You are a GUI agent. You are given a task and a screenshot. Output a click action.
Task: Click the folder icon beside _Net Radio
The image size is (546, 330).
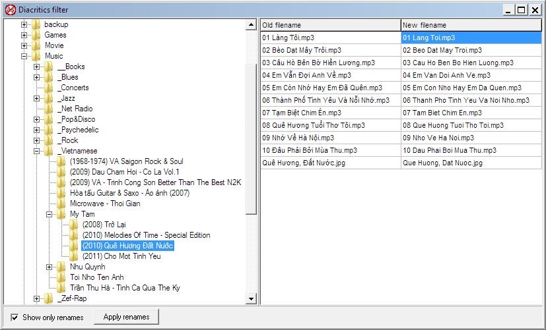49,109
